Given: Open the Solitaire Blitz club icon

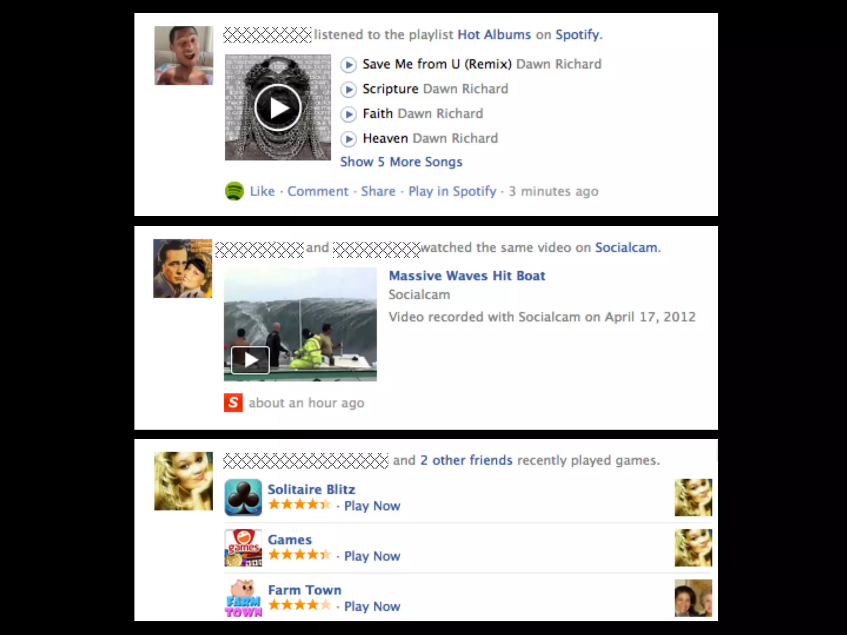Looking at the screenshot, I should [243, 497].
